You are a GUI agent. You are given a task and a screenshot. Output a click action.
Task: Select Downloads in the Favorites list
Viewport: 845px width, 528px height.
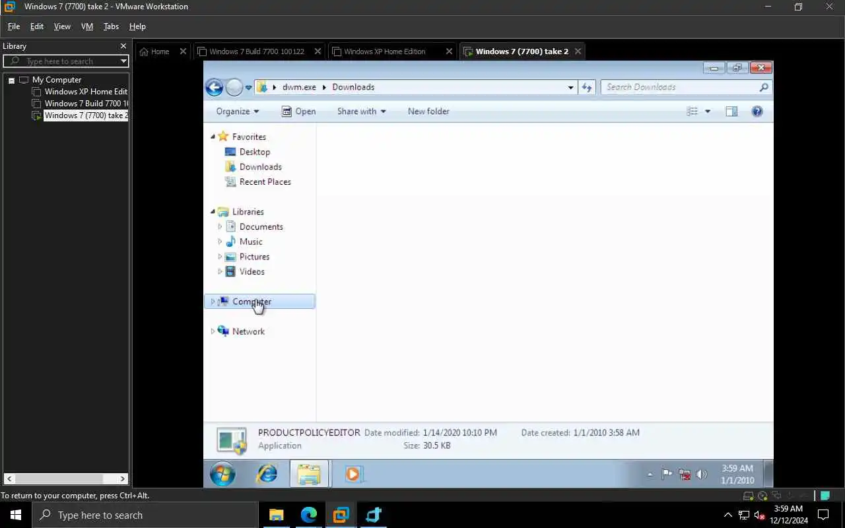click(x=261, y=167)
